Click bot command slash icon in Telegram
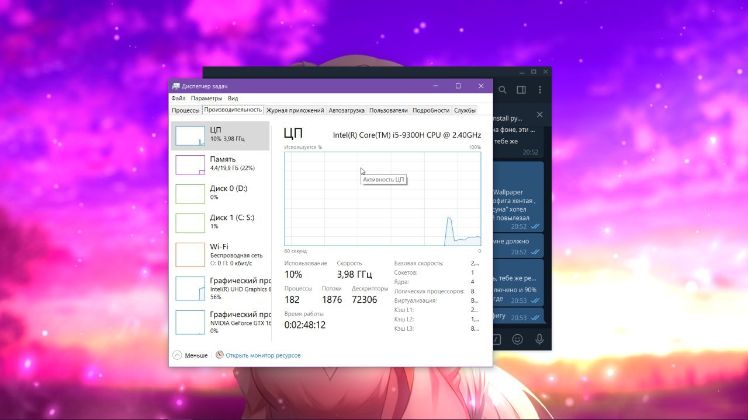748x420 pixels. tap(497, 339)
